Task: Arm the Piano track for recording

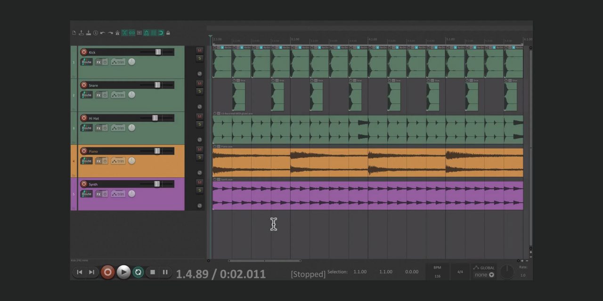Action: pos(84,151)
